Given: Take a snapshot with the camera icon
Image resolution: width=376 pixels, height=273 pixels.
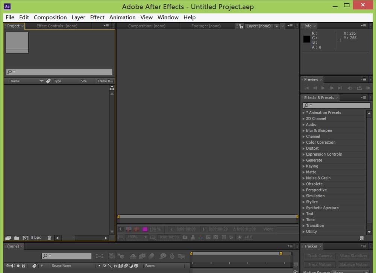Looking at the screenshot, I should (x=185, y=237).
